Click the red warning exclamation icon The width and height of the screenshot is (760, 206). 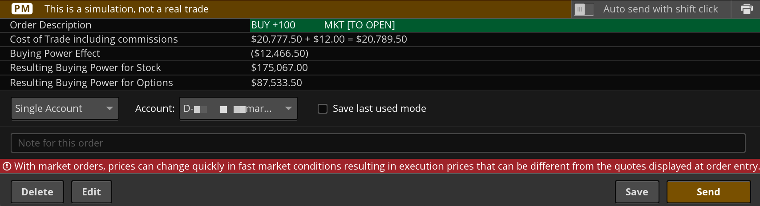coord(7,166)
